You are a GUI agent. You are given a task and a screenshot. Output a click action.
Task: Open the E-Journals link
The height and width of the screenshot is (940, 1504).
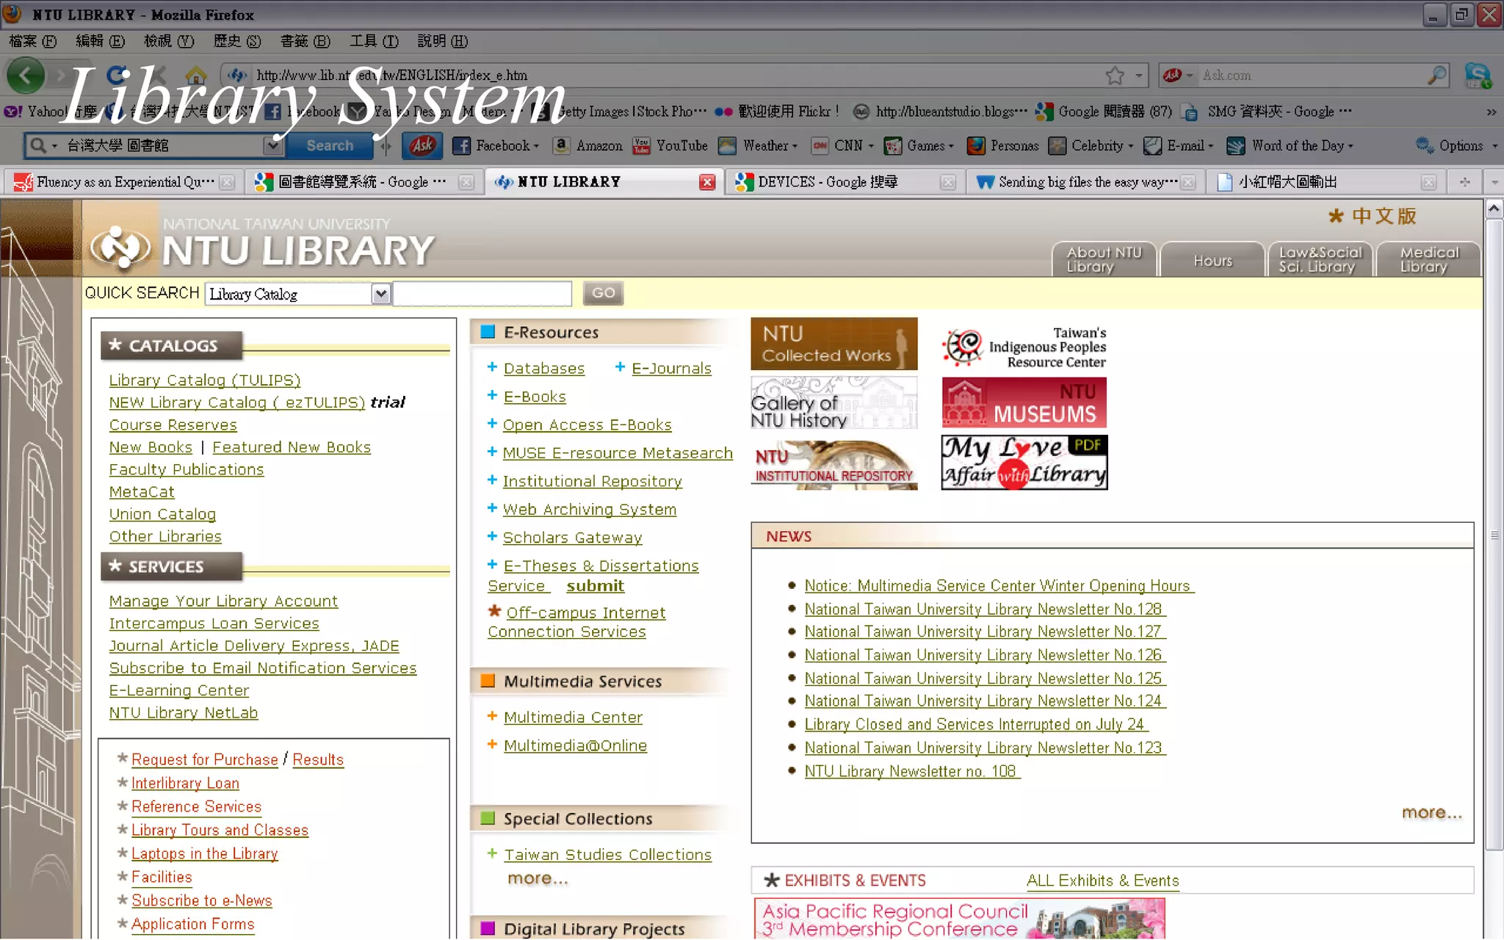(x=671, y=369)
